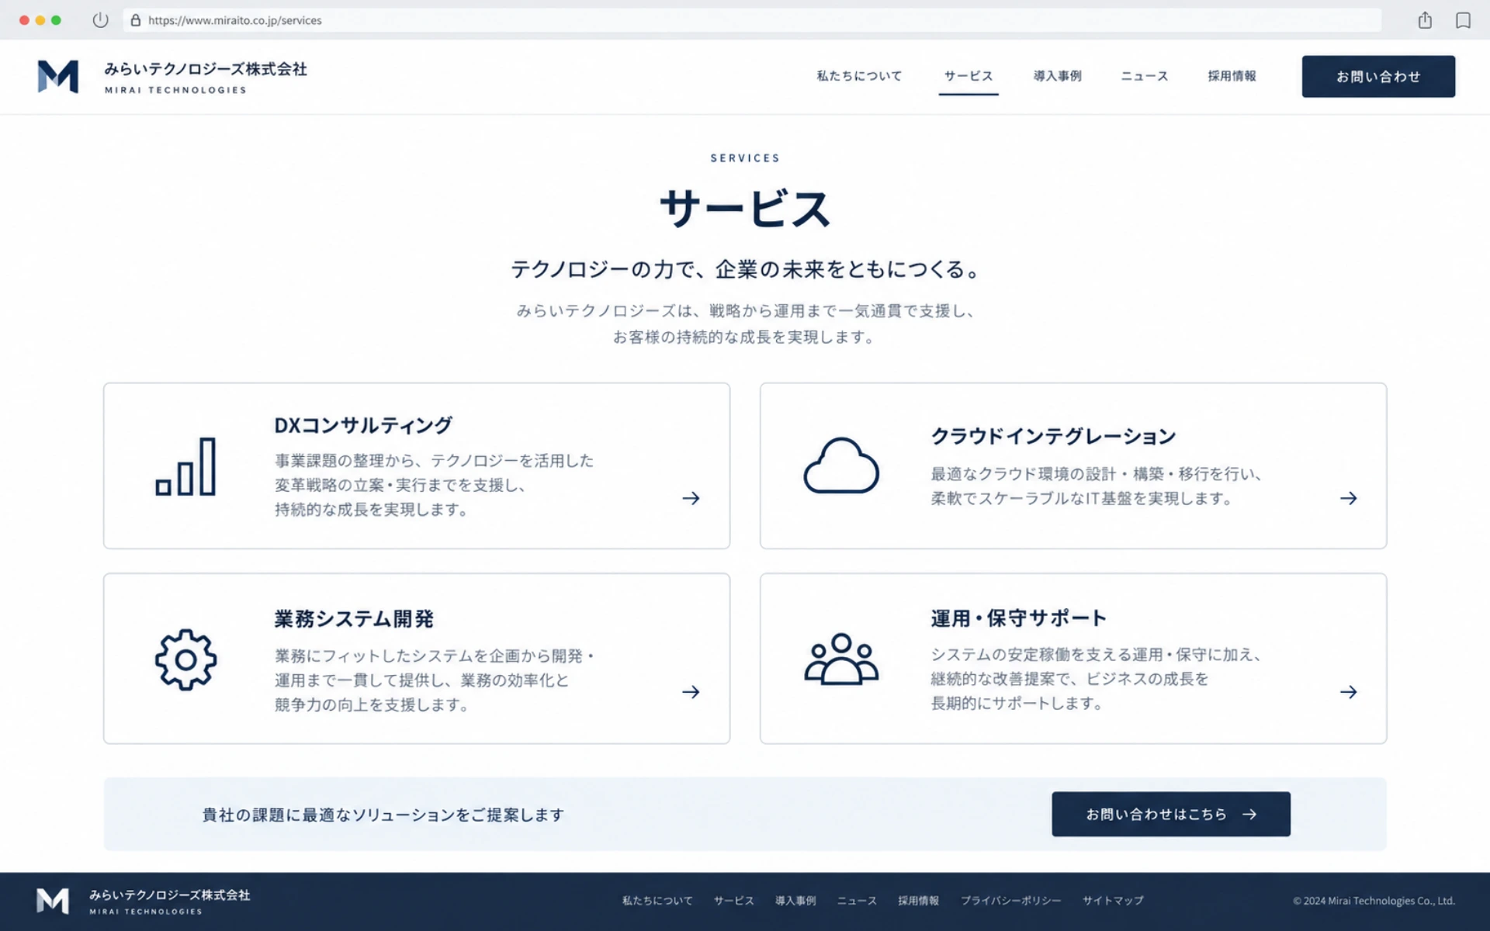Click the © 2024 Mirai Technologies copyright text
Viewport: 1490px width, 931px height.
[x=1374, y=901]
